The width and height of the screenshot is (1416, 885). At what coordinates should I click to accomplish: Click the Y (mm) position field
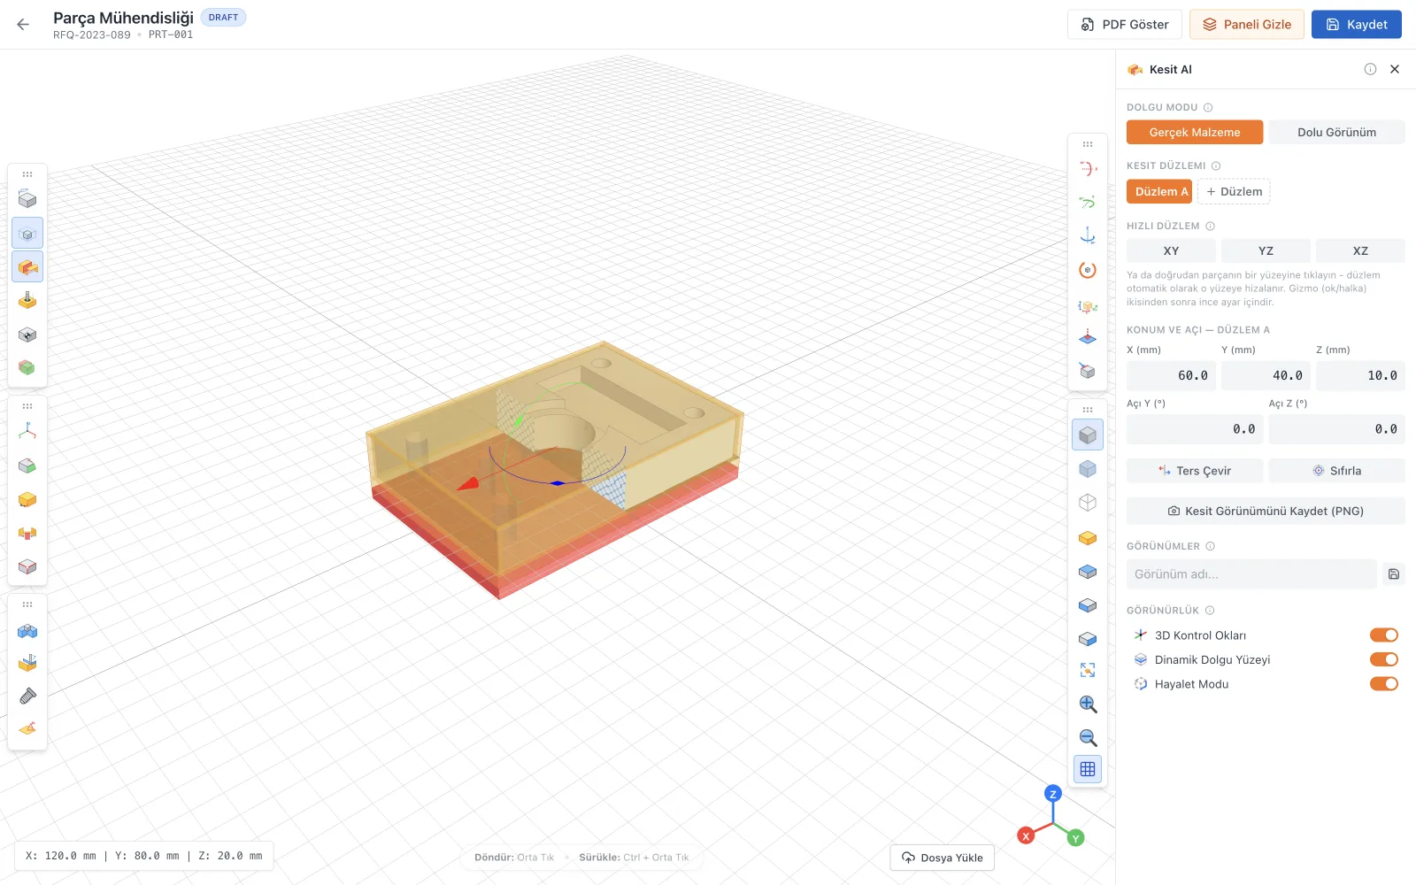tap(1266, 375)
